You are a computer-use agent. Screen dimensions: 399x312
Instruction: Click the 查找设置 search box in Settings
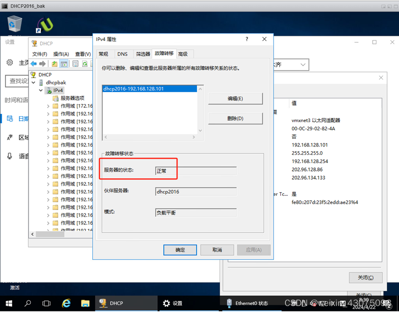[17, 81]
